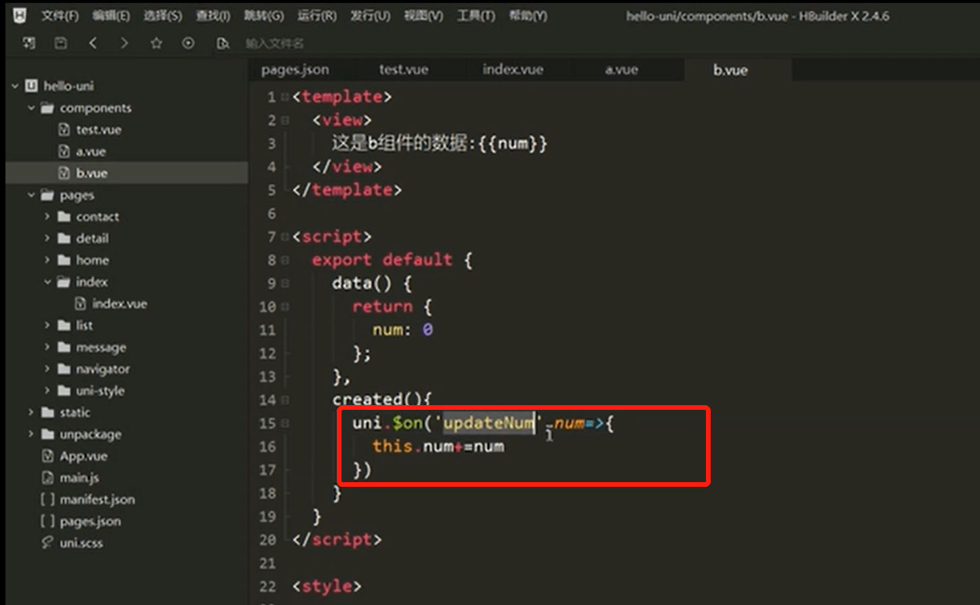
Task: Click the file name search input
Action: point(275,44)
